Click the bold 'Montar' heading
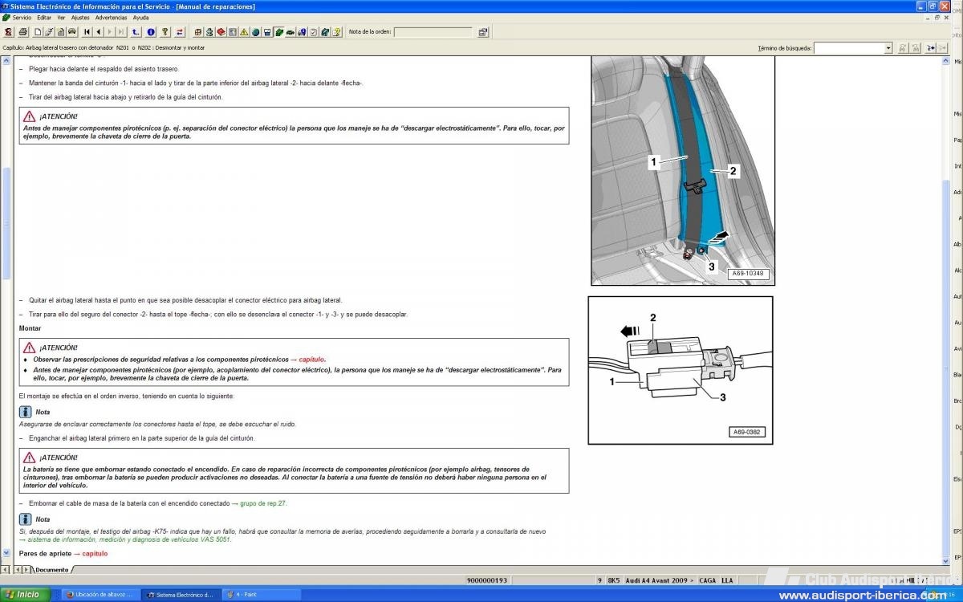Viewport: 963px width, 602px height. pyautogui.click(x=30, y=328)
